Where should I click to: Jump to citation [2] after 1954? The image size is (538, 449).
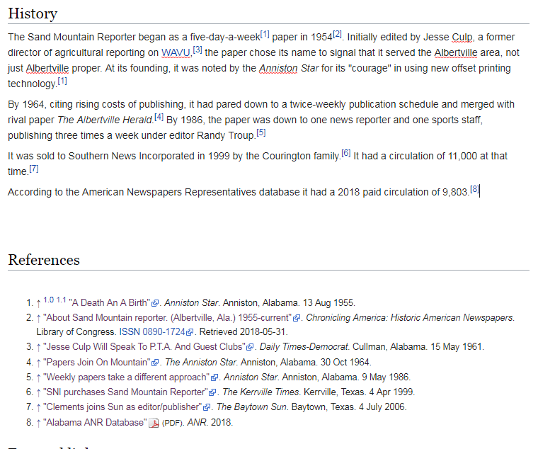tap(338, 34)
